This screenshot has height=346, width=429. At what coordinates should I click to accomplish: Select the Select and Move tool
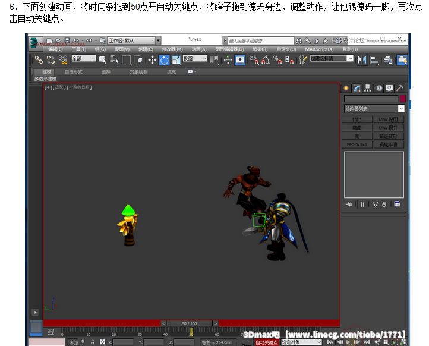click(152, 59)
